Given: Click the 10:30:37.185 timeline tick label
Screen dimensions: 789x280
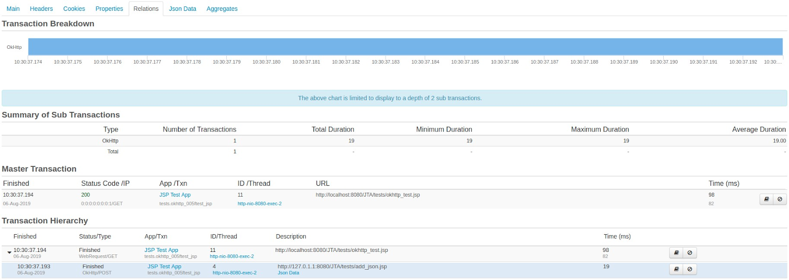Looking at the screenshot, I should click(x=465, y=62).
